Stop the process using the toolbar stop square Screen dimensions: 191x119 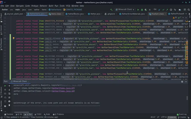tap(150, 10)
